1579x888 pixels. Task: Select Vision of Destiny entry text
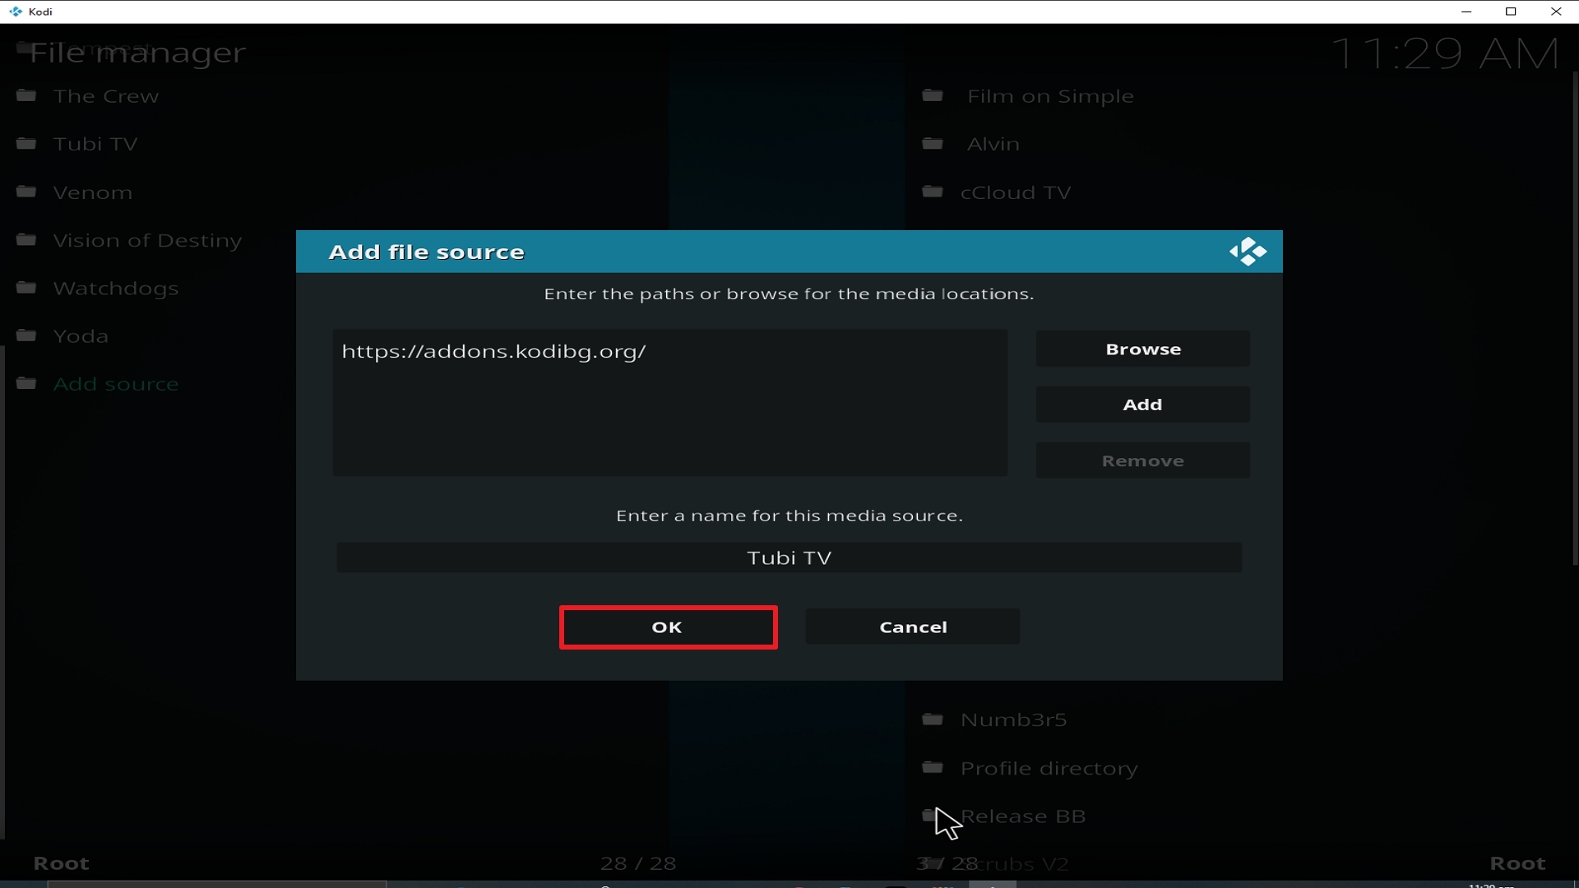pos(148,241)
